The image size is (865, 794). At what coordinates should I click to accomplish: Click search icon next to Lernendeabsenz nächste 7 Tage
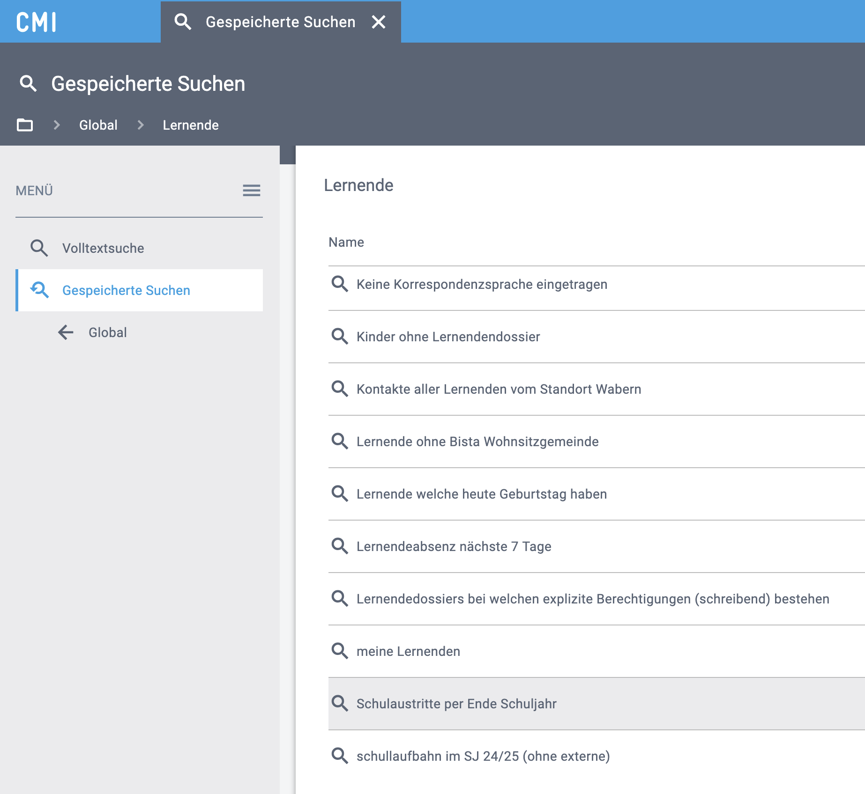coord(340,546)
